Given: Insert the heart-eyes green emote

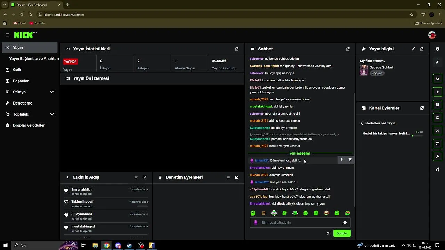Looking at the screenshot, I should pos(347,213).
